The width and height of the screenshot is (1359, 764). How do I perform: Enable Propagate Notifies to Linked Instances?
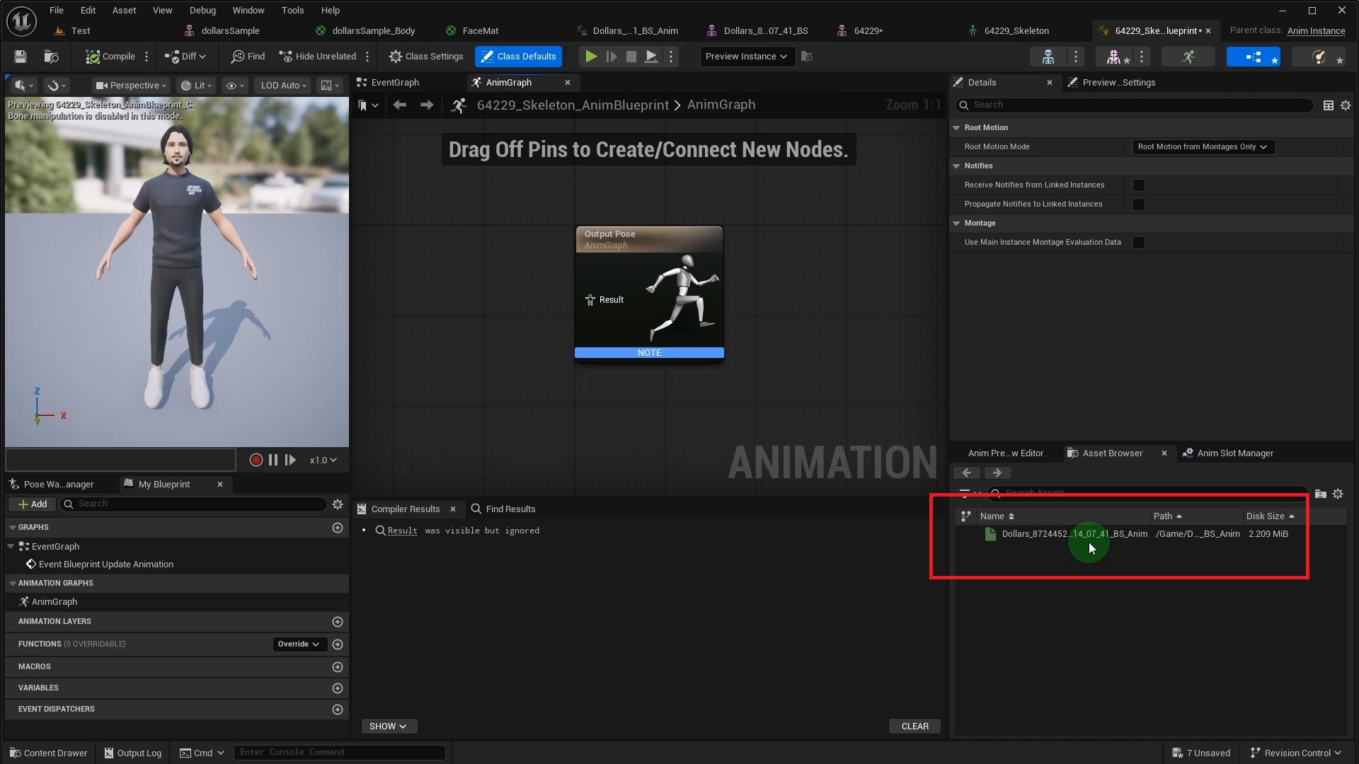click(x=1139, y=204)
